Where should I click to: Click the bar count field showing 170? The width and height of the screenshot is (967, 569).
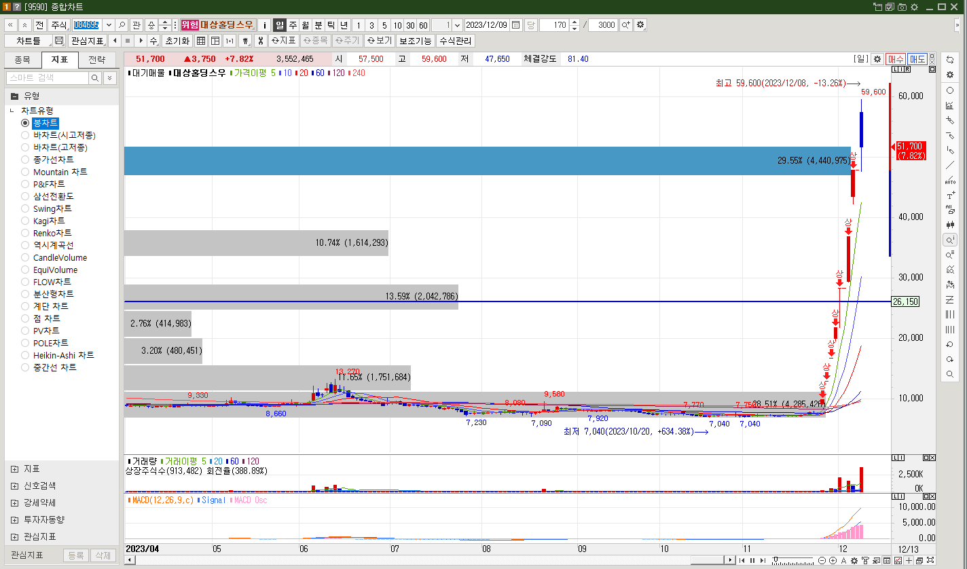(x=554, y=25)
